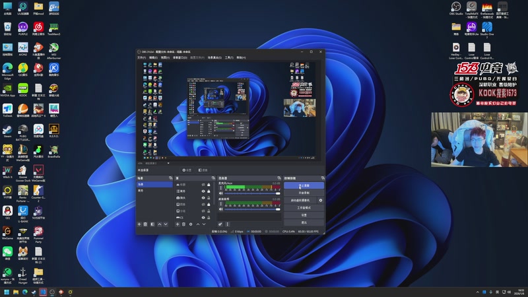Expand hidden system tray icons chevron

[x=477, y=292]
